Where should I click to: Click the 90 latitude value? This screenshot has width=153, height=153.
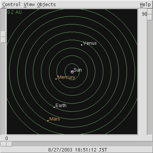pos(145,14)
